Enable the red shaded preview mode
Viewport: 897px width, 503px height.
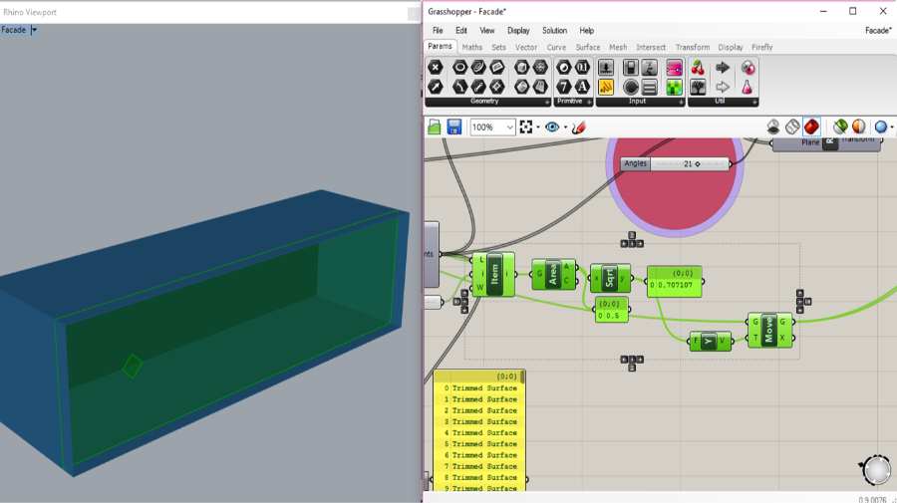(x=811, y=126)
